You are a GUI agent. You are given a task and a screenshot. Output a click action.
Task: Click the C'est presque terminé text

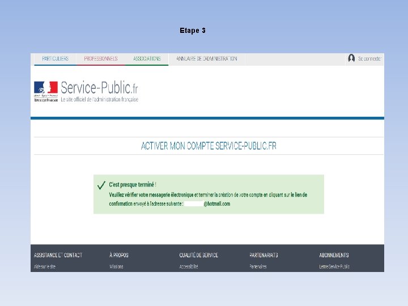tap(133, 185)
